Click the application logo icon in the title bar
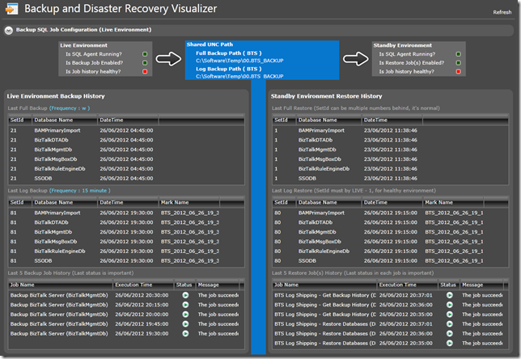The height and width of the screenshot is (359, 521). coord(11,11)
